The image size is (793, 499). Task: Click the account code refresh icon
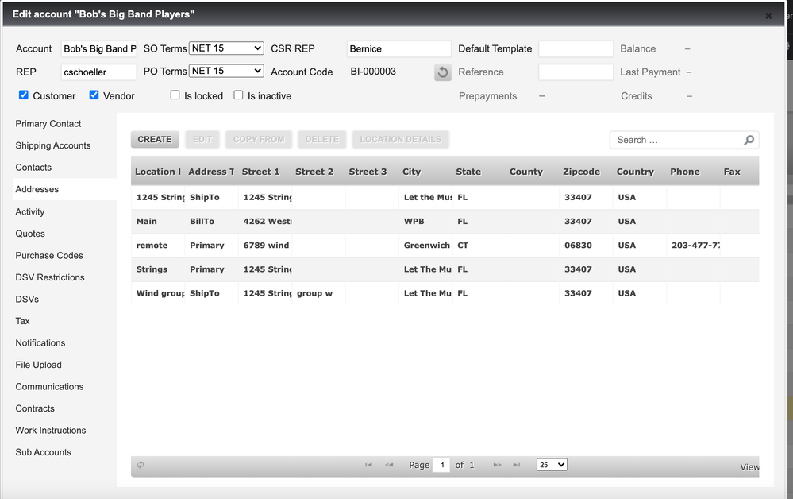click(x=442, y=72)
